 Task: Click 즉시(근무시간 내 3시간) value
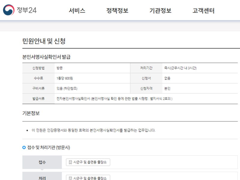tap(180, 68)
